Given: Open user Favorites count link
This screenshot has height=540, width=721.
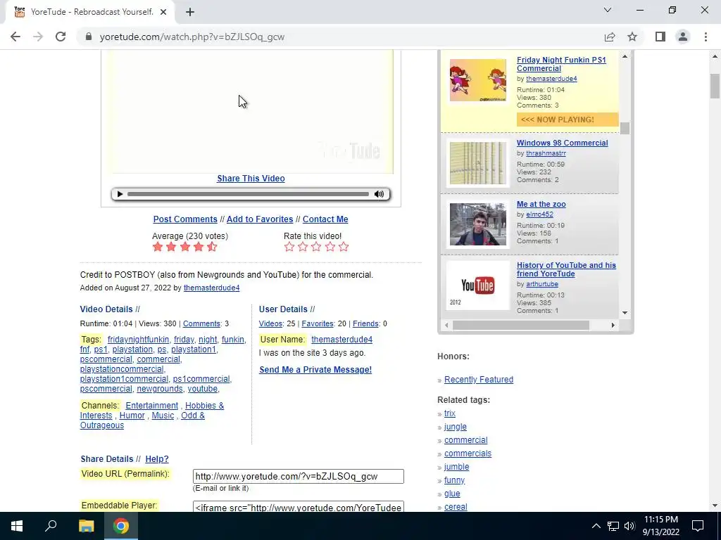Looking at the screenshot, I should point(318,323).
